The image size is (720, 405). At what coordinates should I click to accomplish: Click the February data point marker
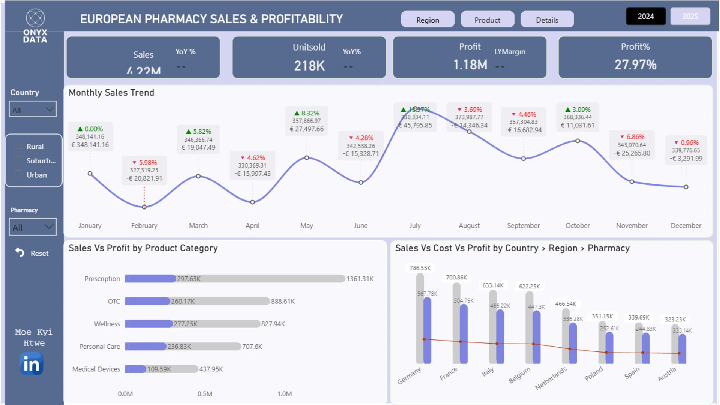[x=144, y=207]
